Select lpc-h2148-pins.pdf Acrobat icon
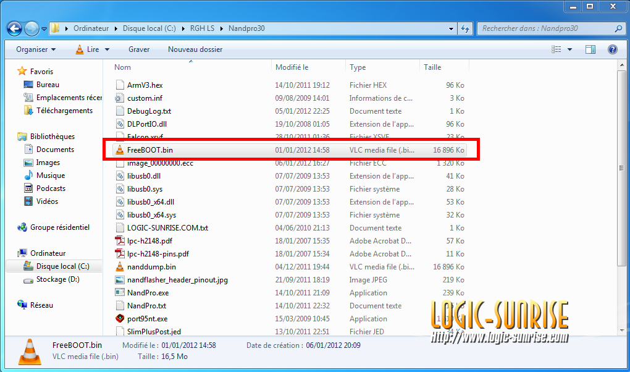 [120, 254]
